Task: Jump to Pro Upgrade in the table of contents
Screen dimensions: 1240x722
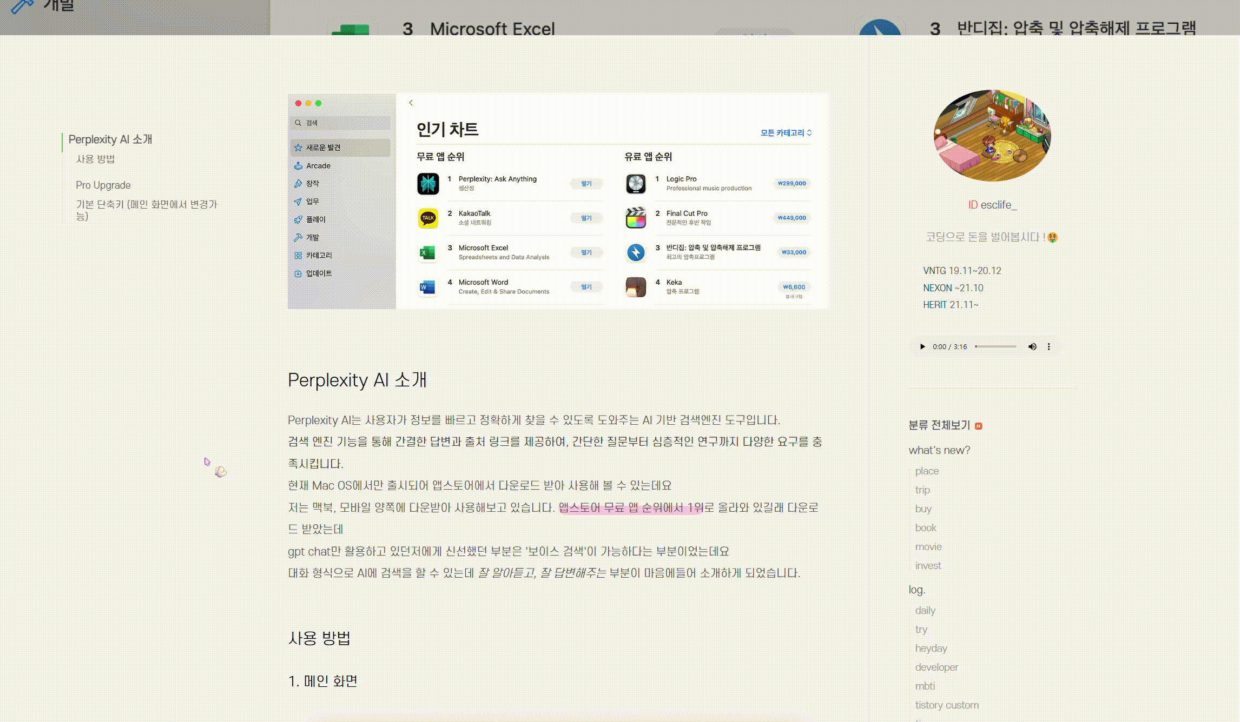Action: [103, 185]
